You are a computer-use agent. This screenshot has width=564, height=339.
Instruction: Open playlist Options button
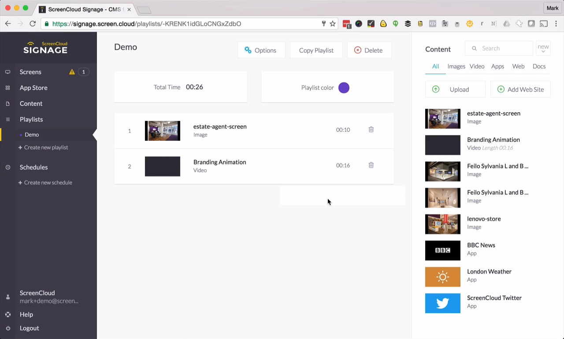pos(261,50)
